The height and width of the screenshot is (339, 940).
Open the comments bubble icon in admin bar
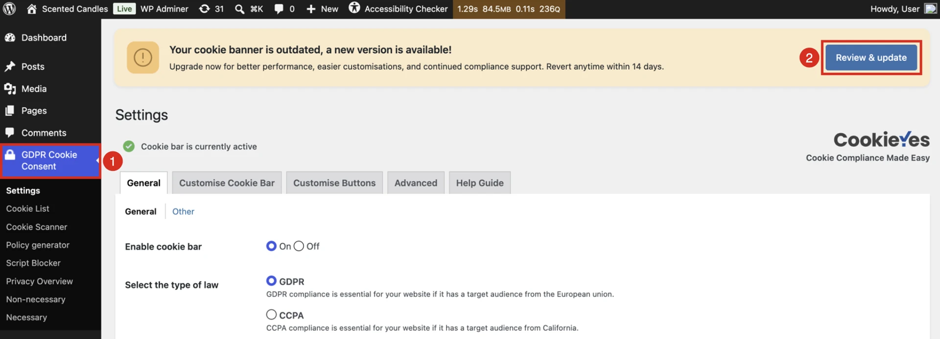pyautogui.click(x=279, y=9)
